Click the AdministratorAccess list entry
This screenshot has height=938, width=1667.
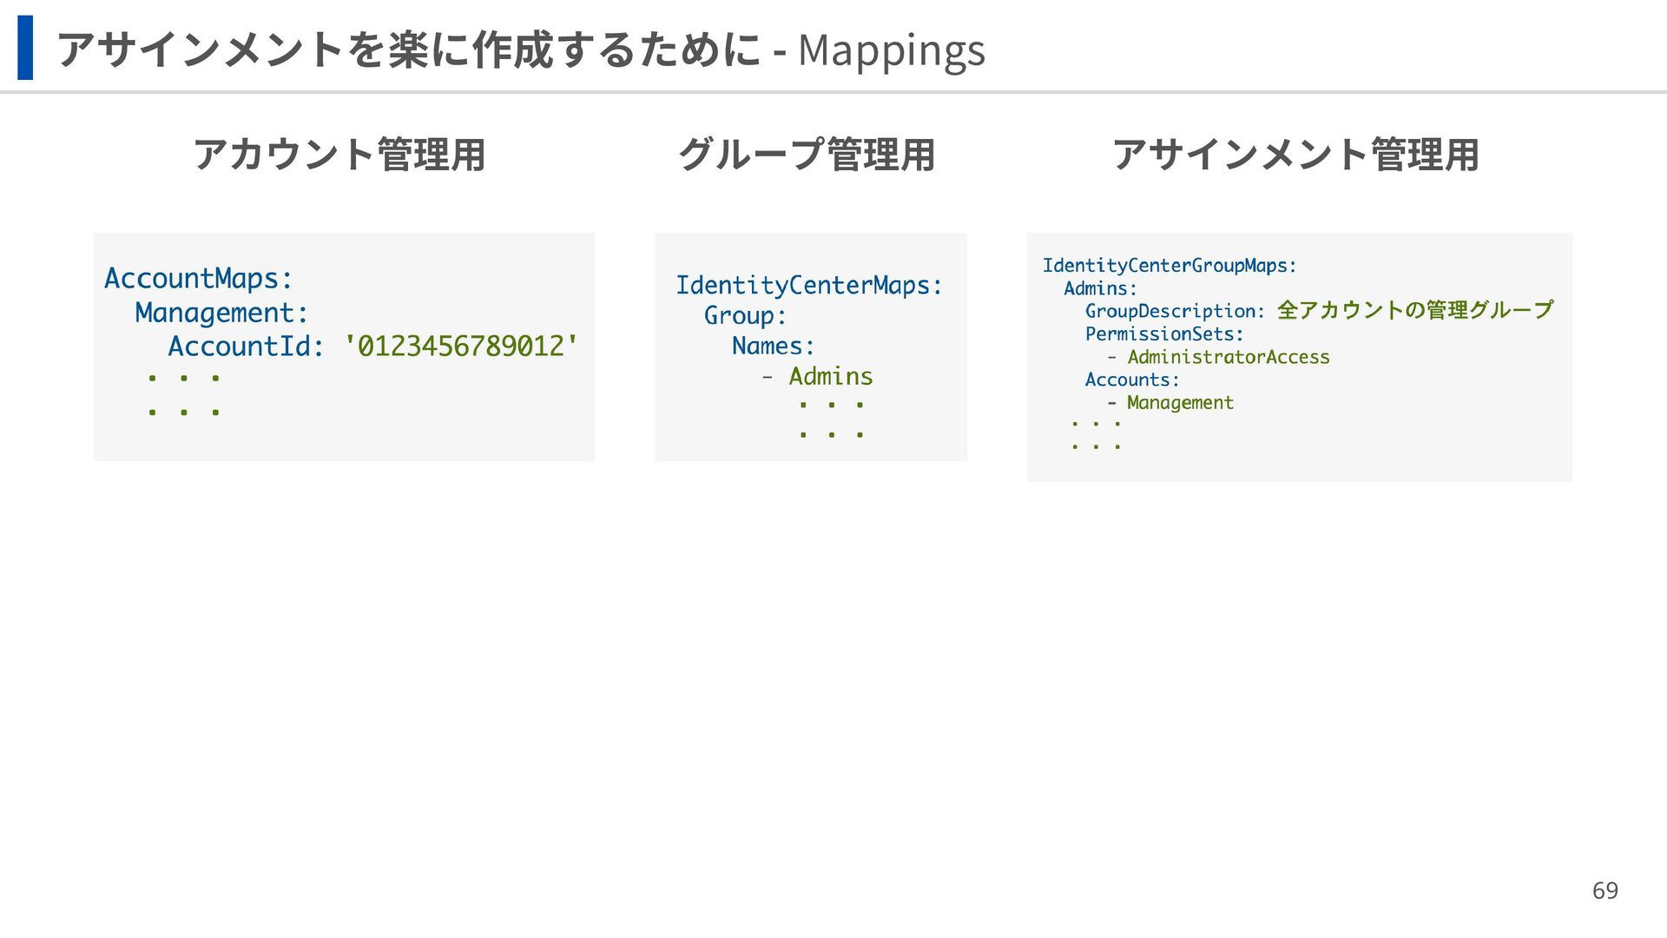(1228, 357)
